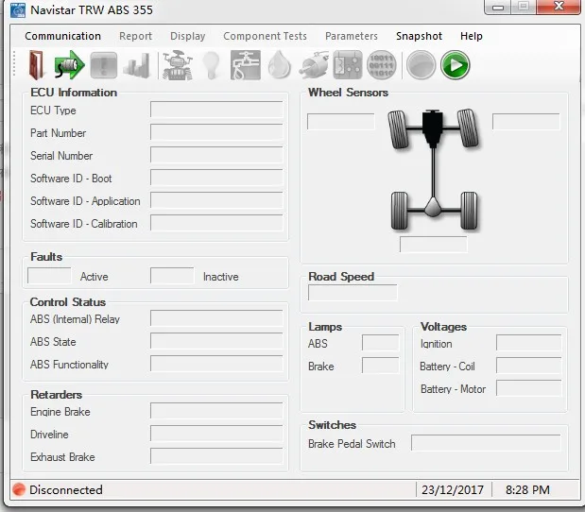585x512 pixels.
Task: Click the Driveline retarder field
Action: click(216, 434)
